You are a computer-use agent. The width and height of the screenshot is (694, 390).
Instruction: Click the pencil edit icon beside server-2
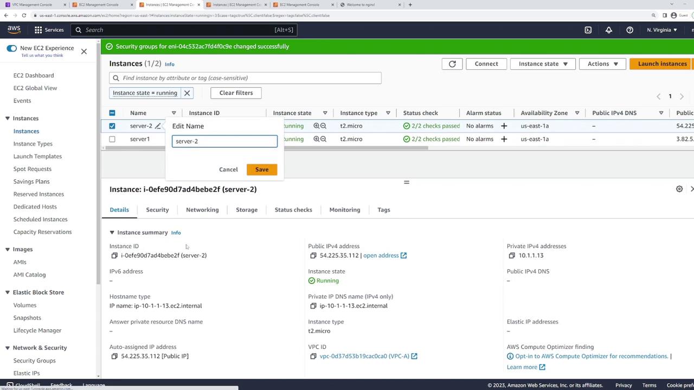tap(158, 126)
